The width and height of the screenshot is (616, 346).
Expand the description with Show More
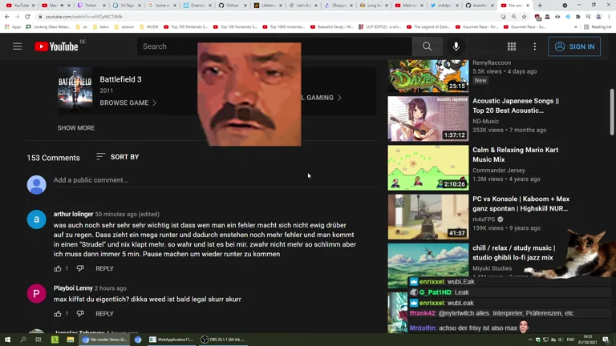pos(75,128)
